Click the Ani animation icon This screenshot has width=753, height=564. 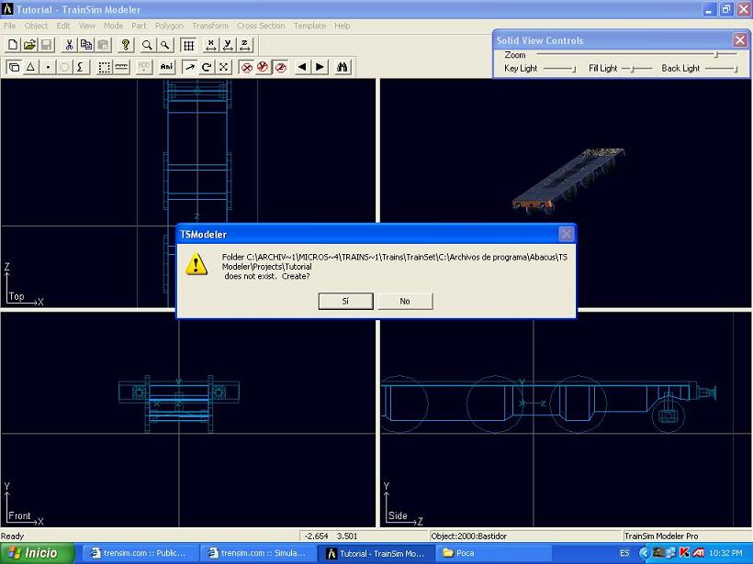pos(166,67)
